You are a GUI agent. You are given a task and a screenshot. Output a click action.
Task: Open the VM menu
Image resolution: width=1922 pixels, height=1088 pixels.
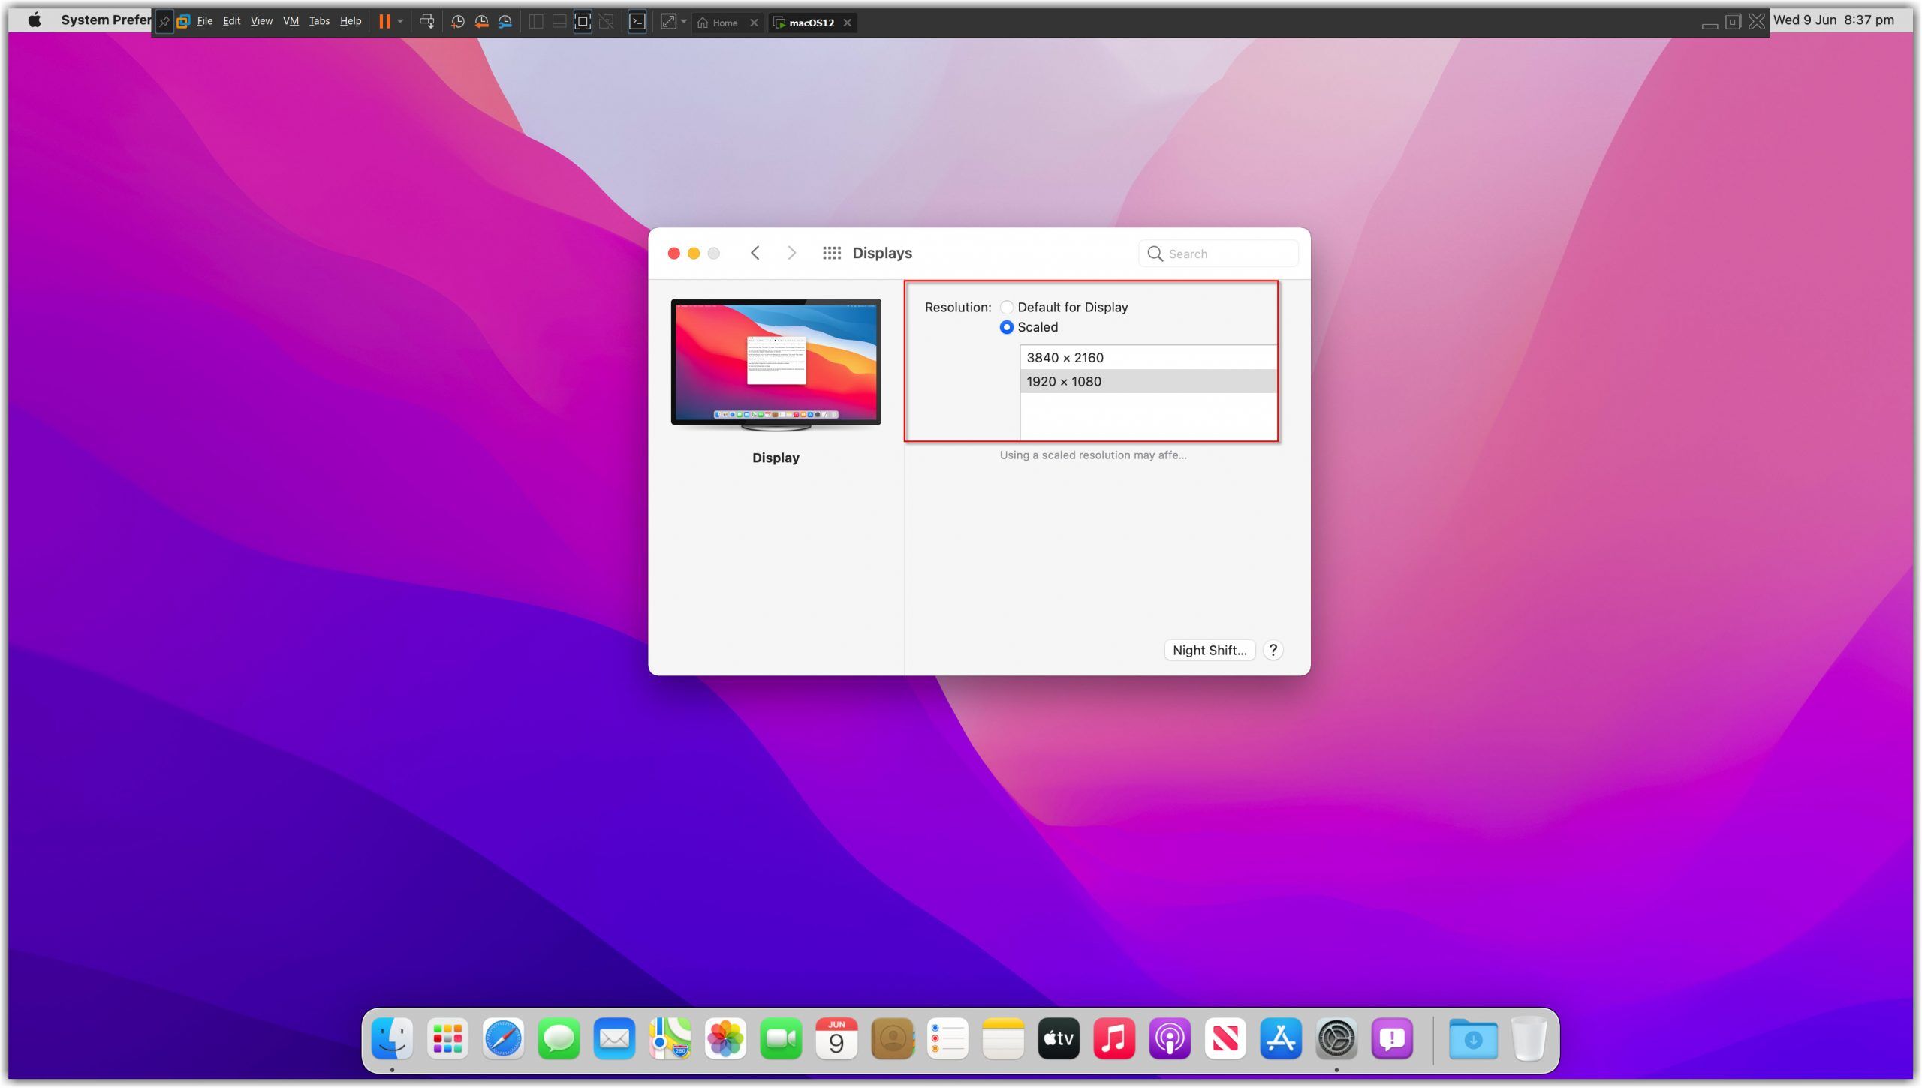291,21
